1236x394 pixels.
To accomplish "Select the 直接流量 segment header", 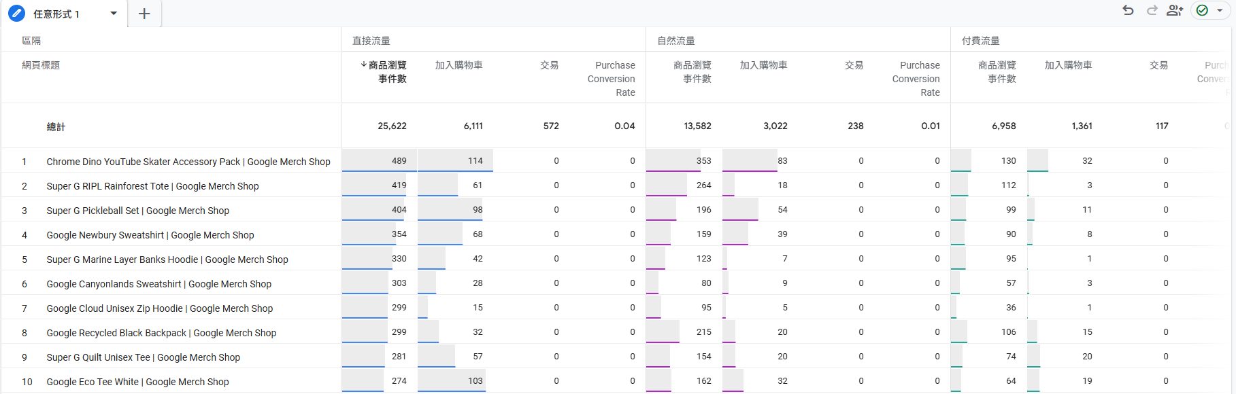I will [x=371, y=41].
